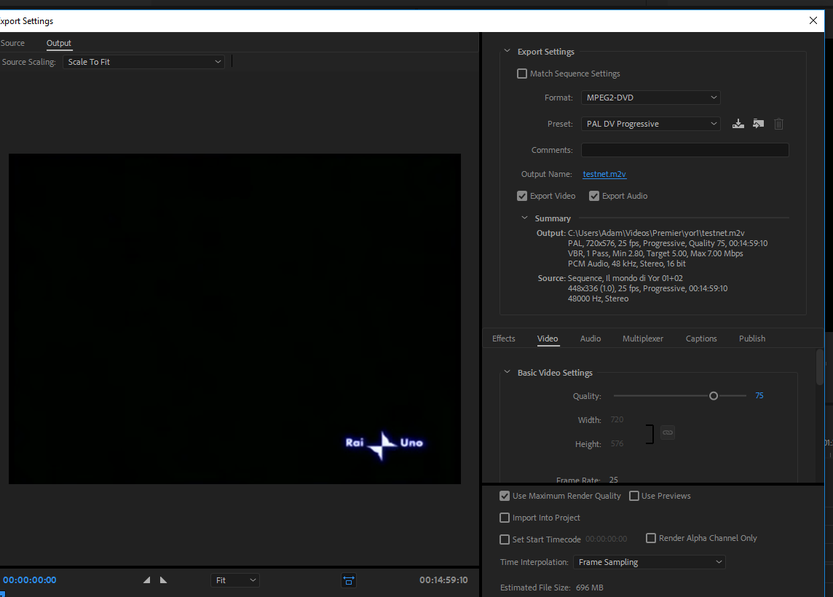Switch to the Audio tab
The width and height of the screenshot is (833, 597).
[591, 339]
